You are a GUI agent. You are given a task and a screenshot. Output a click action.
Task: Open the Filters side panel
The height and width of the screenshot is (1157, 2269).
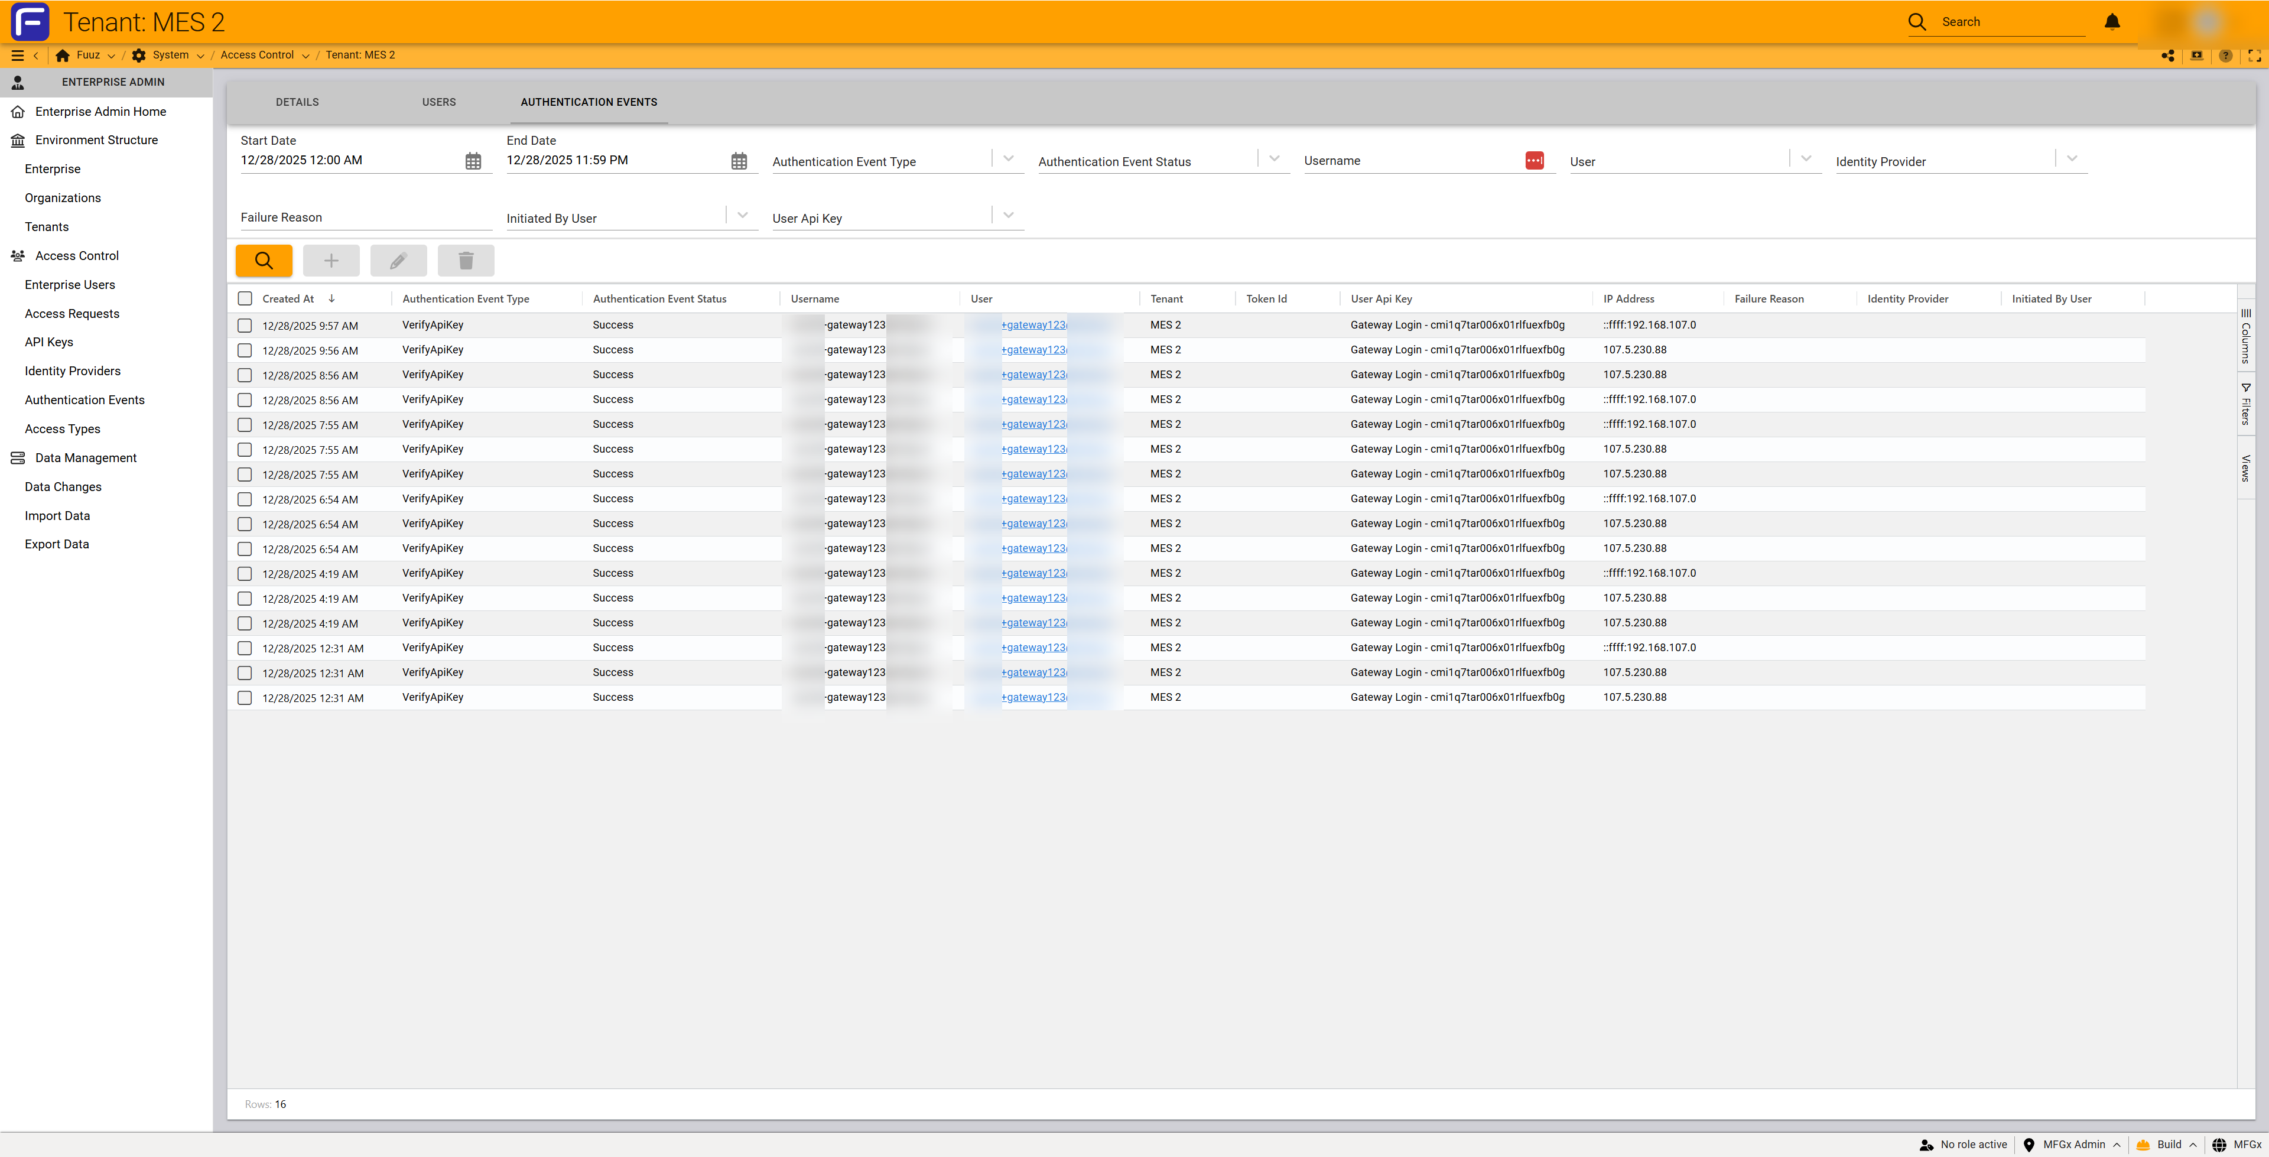coord(2246,404)
